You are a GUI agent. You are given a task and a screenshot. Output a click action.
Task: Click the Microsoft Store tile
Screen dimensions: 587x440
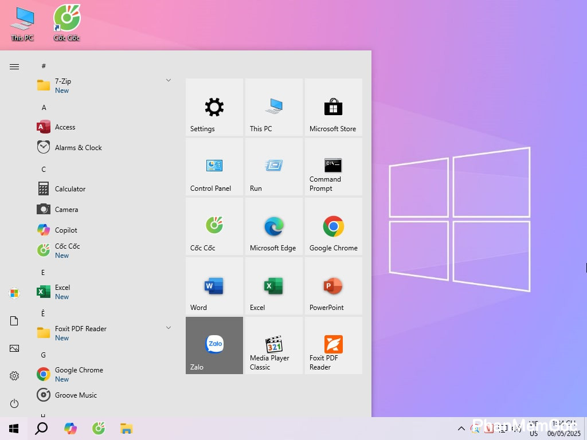334,107
